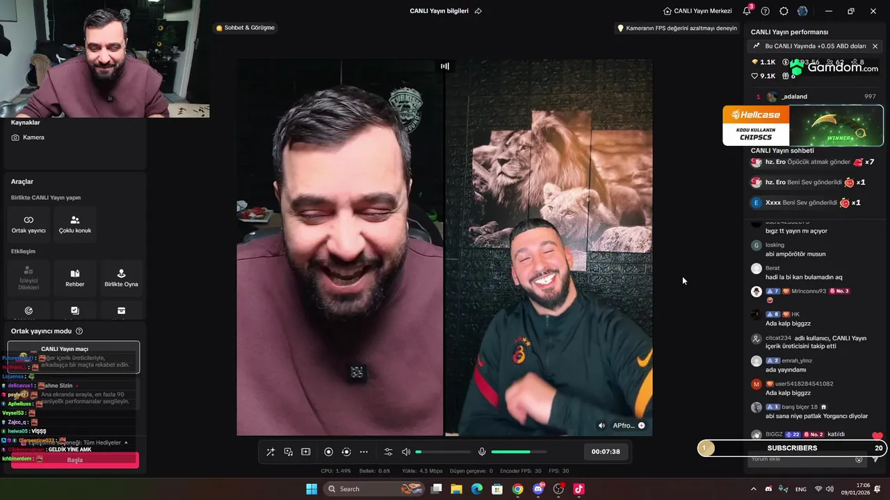The image size is (890, 500).
Task: Open the Rehber tool
Action: coord(75,278)
